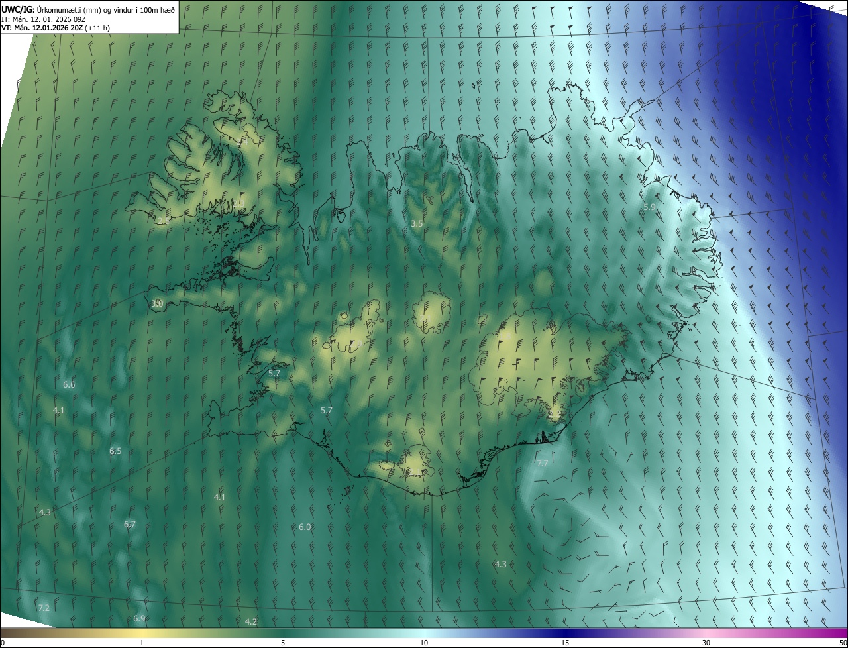Pick the yellow color above tick 1

coord(142,633)
